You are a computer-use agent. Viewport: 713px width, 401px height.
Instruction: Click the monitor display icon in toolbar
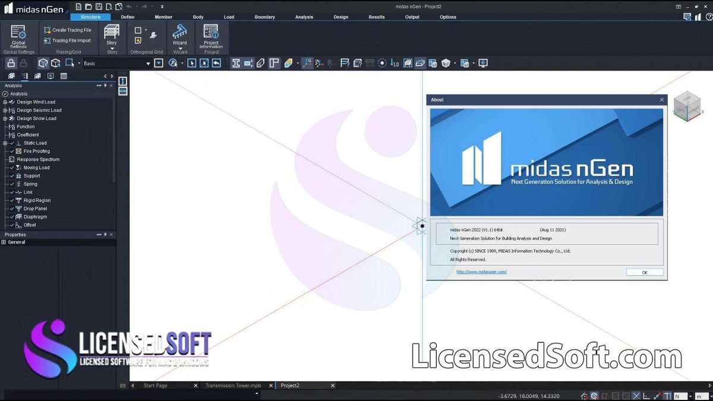coord(483,63)
